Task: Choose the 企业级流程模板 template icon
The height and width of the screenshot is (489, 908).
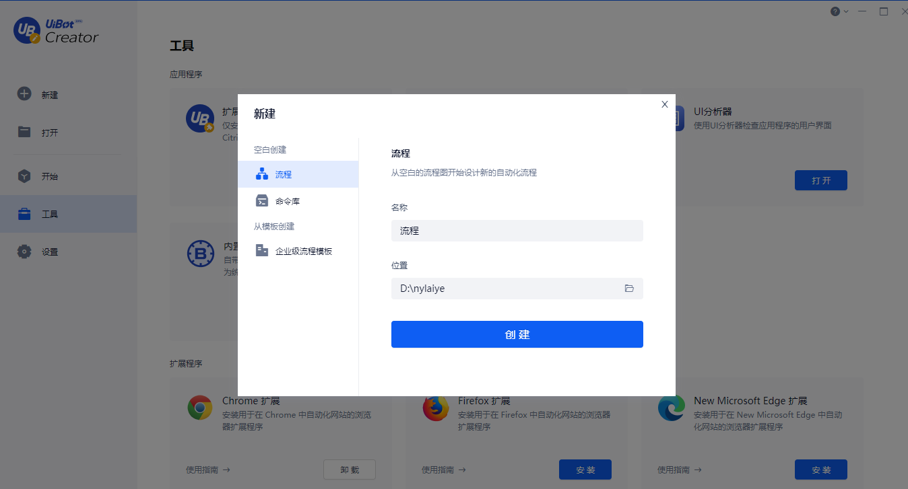Action: click(262, 251)
